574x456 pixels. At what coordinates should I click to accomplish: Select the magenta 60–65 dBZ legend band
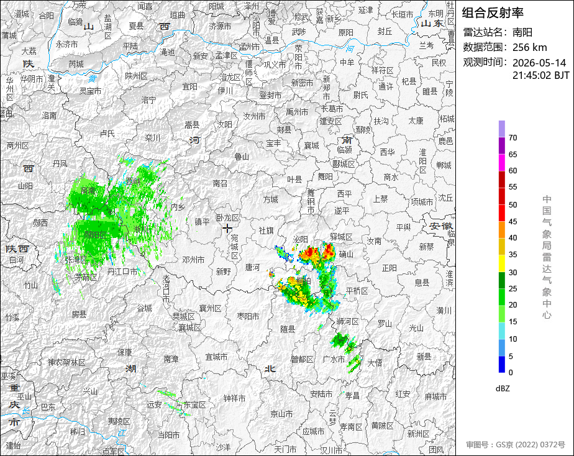(501, 163)
